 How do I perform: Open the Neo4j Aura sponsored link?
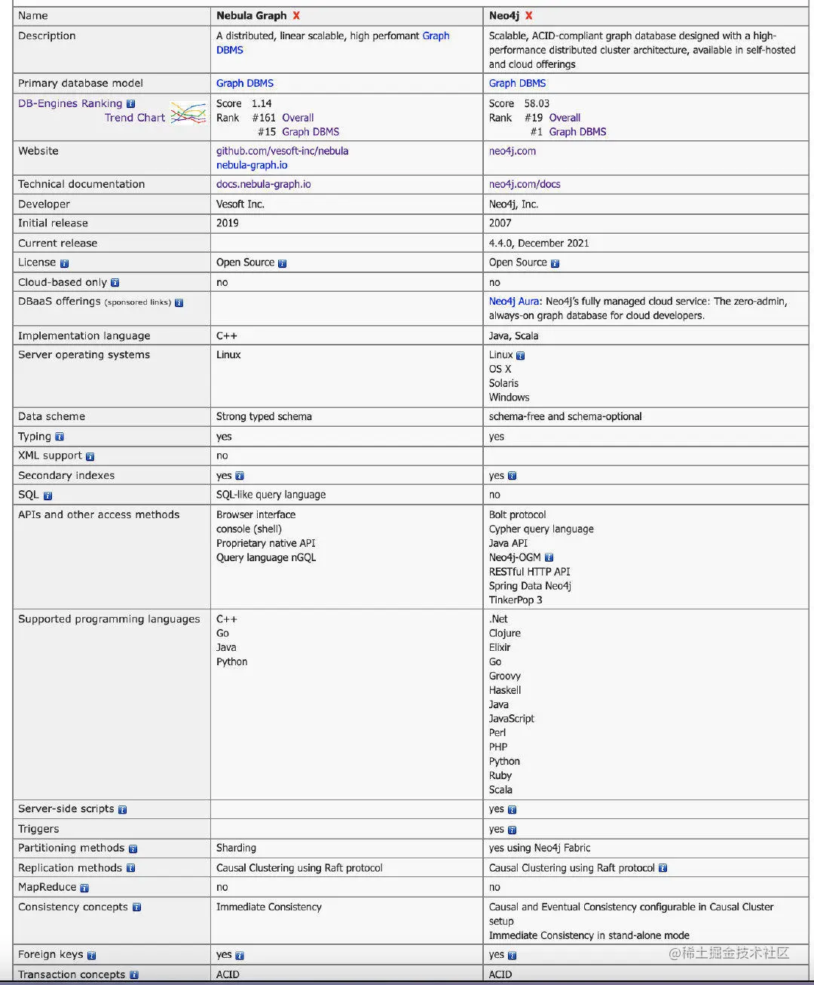tap(514, 301)
